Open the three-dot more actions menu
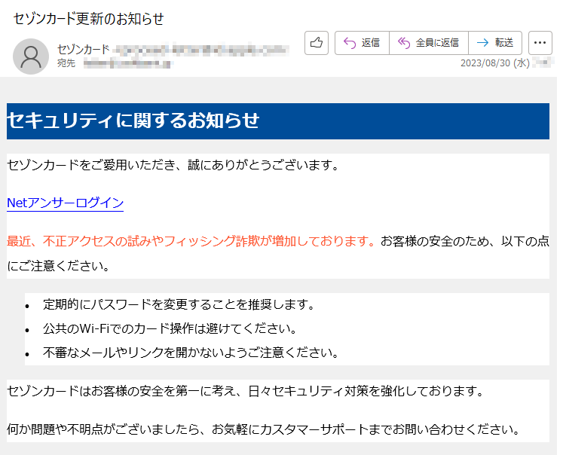Screen dimensions: 563x455 coord(540,43)
